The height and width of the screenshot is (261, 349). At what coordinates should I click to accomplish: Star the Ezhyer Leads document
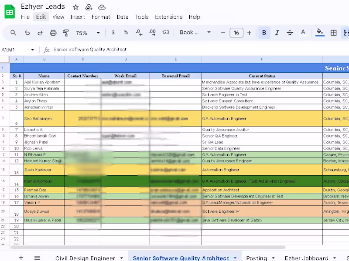click(x=76, y=7)
